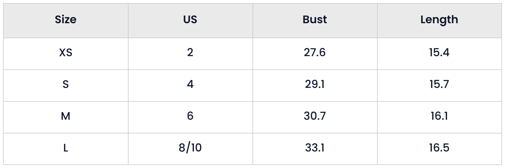Click US size 4 cell

(x=190, y=85)
